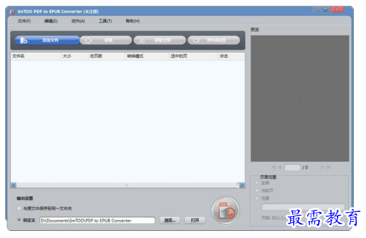Click the 大小 column header

[74, 56]
